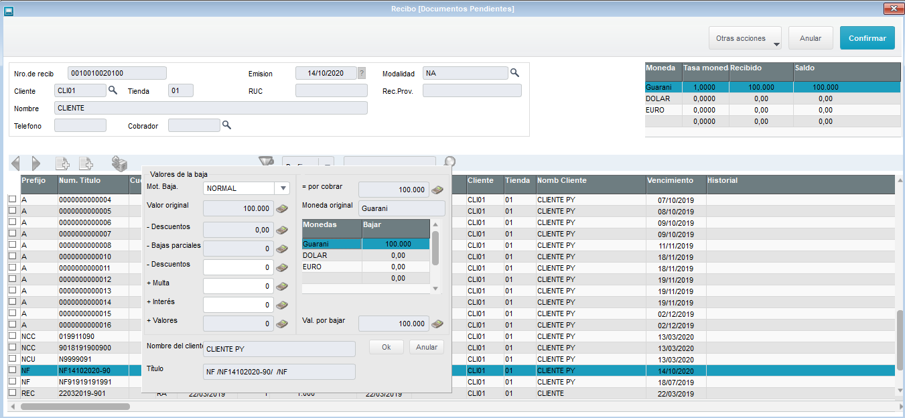905x418 pixels.
Task: Go to next record with right arrow
Action: (x=36, y=163)
